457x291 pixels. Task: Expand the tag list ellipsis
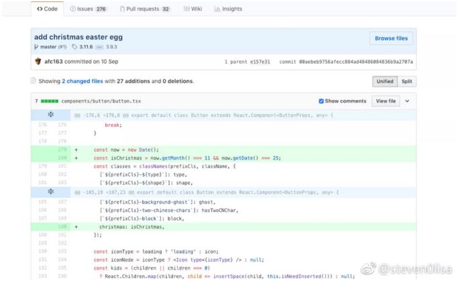99,47
